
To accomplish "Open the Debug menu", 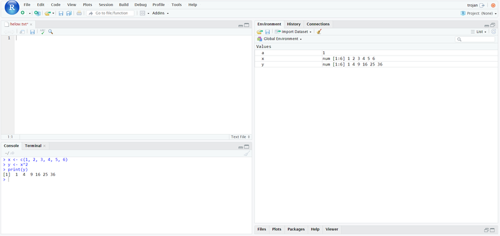I will (x=141, y=5).
